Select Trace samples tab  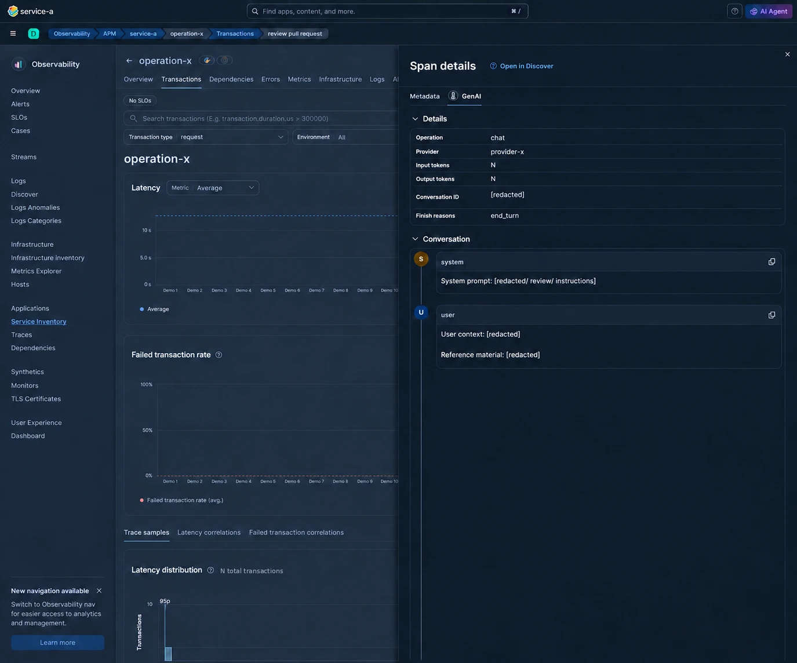pos(147,533)
